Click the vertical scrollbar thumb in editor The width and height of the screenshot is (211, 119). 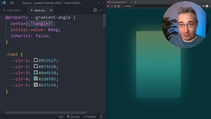click(x=105, y=20)
